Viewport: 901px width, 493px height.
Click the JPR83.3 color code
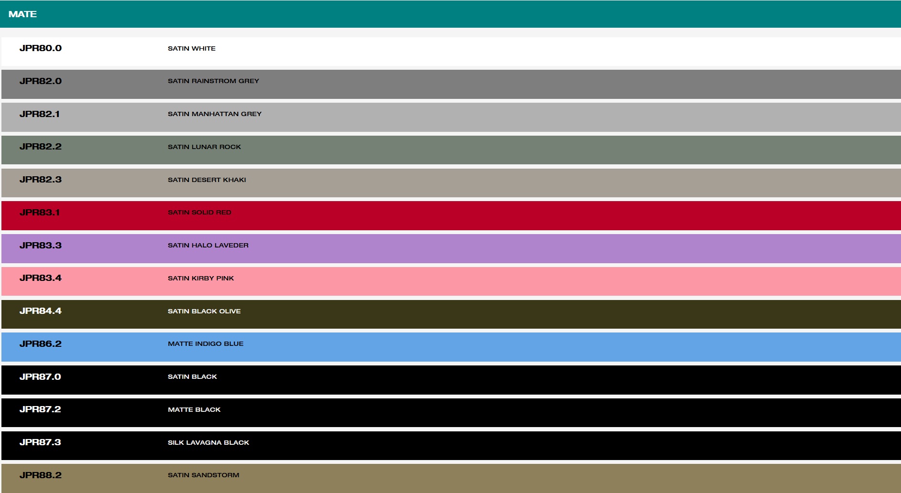41,246
